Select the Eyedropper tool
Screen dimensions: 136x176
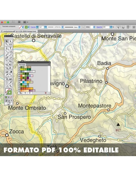click(7, 75)
